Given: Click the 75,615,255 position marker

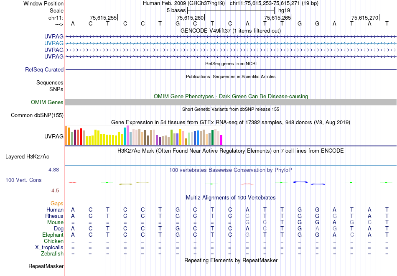Looking at the screenshot, I should [x=104, y=18].
